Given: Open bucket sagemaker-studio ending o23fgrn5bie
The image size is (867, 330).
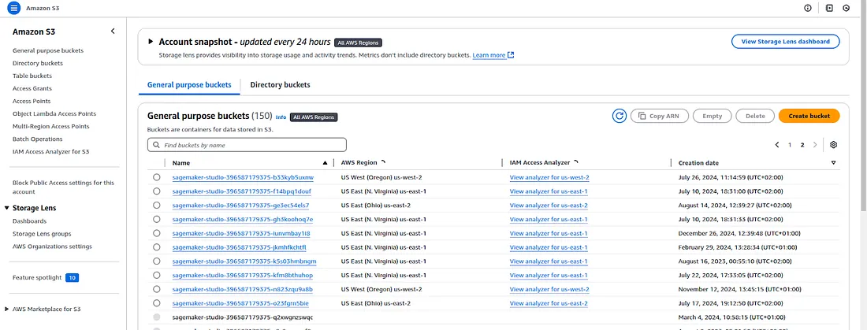Looking at the screenshot, I should click(240, 303).
